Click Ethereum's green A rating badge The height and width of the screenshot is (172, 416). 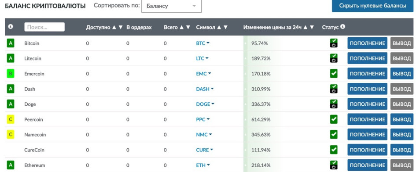11,165
